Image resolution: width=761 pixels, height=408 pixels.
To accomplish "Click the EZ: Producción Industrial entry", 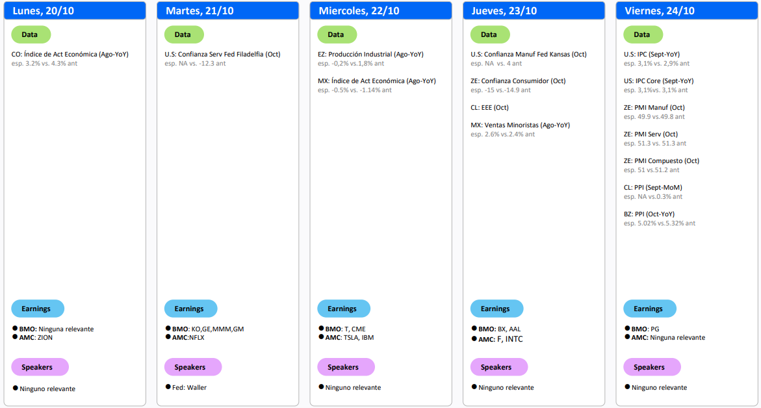I will tap(367, 54).
